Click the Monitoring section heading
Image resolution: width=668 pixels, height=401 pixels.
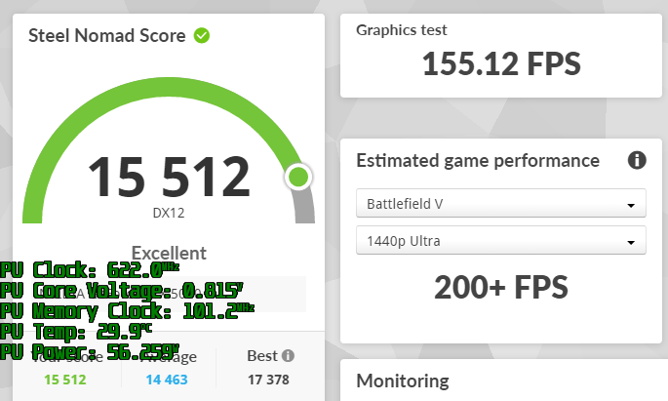tap(403, 381)
